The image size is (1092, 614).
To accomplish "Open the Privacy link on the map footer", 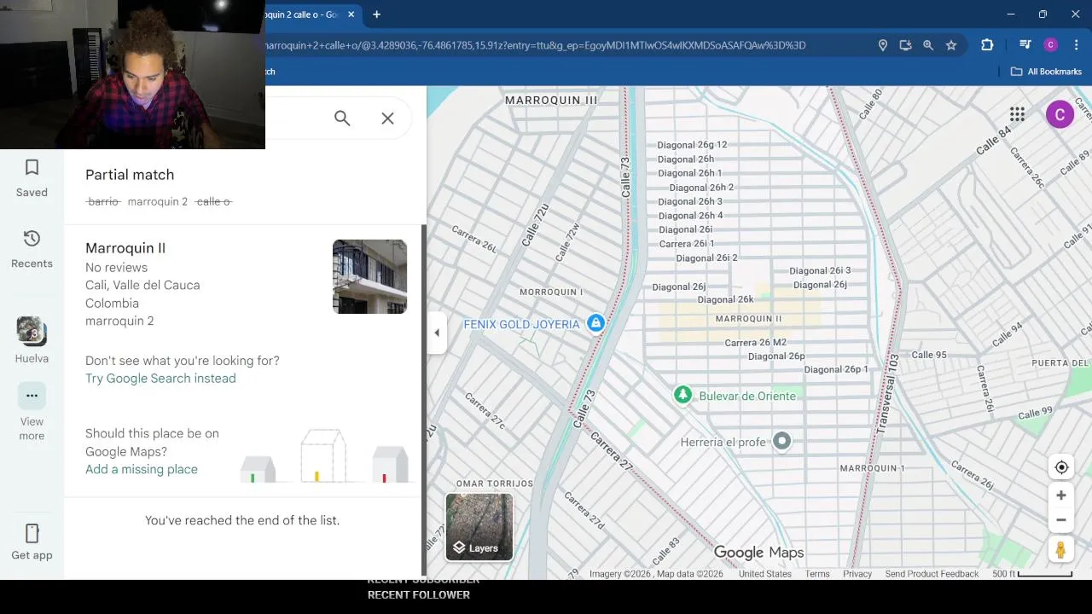I will tap(857, 574).
